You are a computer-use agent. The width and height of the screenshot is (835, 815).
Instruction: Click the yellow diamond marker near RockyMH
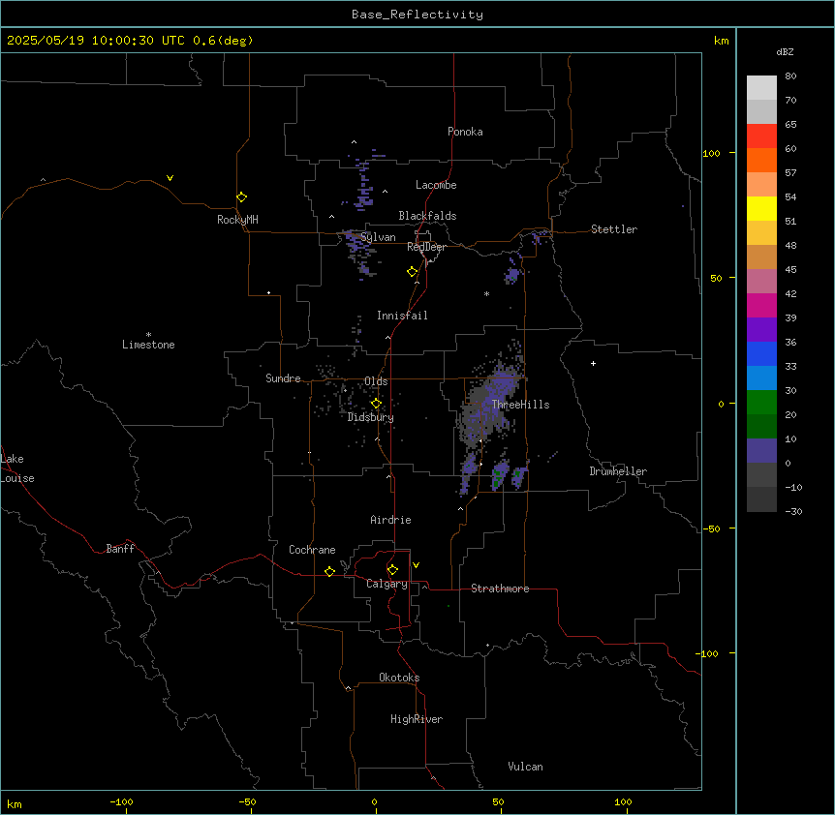tap(241, 196)
